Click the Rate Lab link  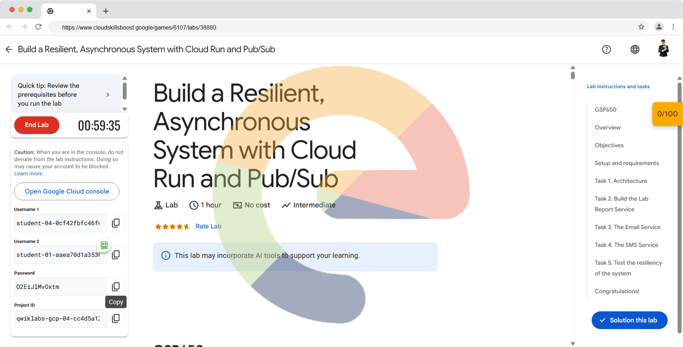click(x=208, y=226)
